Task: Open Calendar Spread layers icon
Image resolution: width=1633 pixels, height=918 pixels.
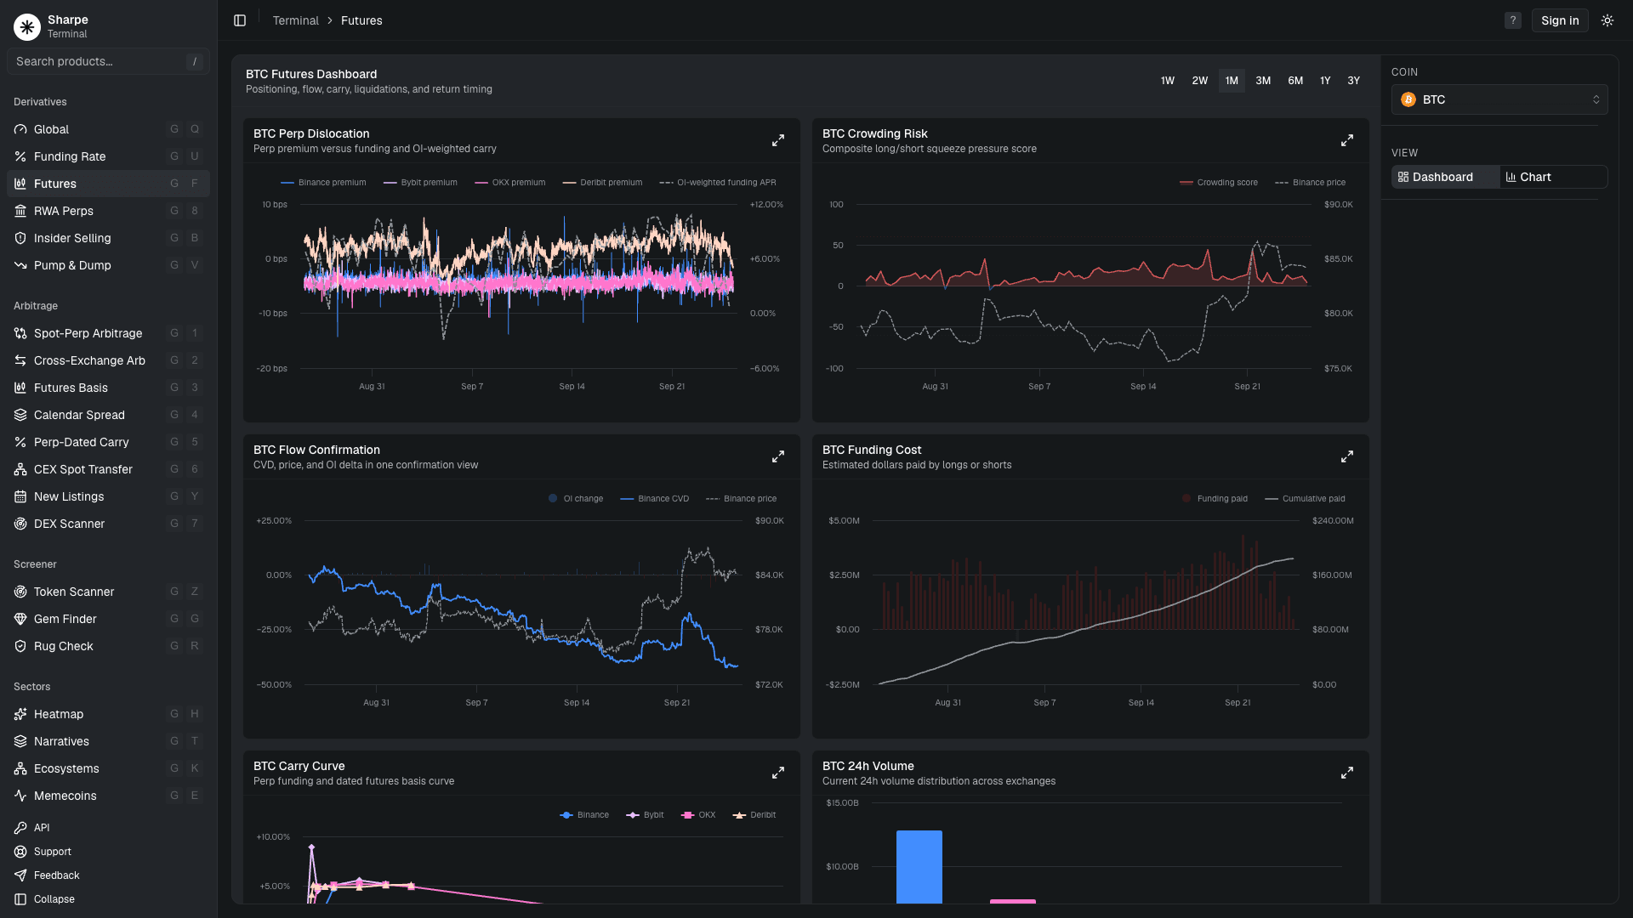Action: coord(20,415)
